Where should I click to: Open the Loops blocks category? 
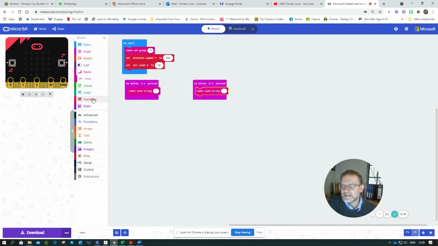point(88,85)
